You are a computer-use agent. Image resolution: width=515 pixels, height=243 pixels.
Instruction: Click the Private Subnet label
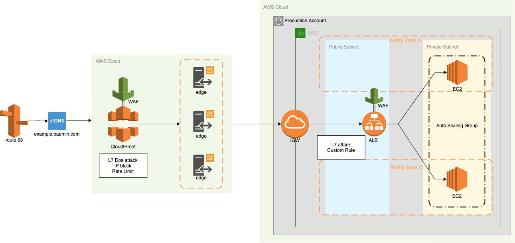pos(442,47)
